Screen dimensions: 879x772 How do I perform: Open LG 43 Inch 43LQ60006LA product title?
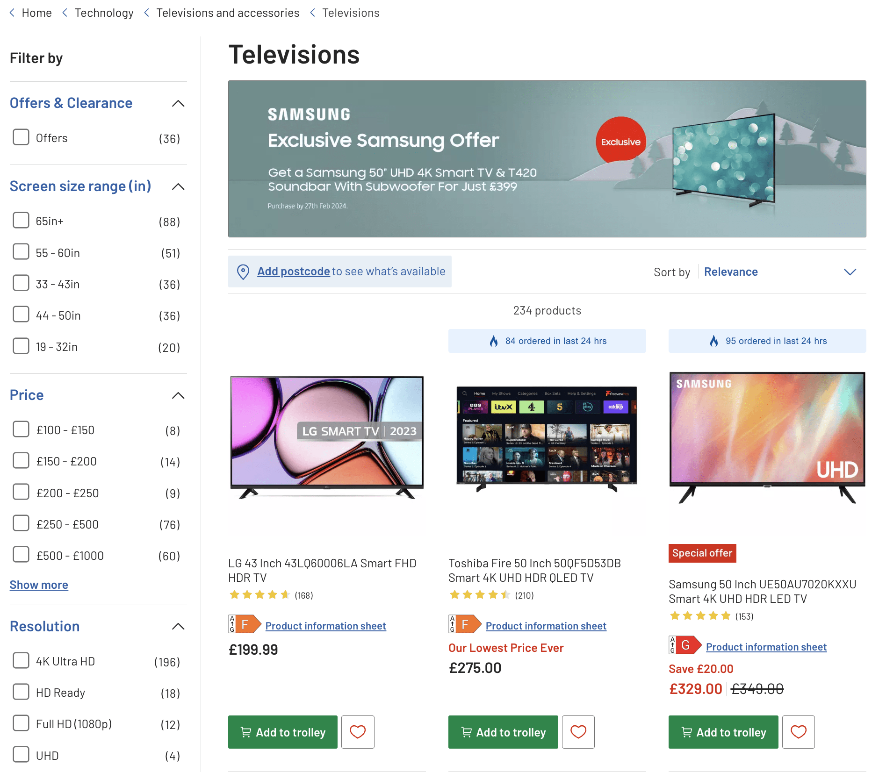pyautogui.click(x=322, y=571)
